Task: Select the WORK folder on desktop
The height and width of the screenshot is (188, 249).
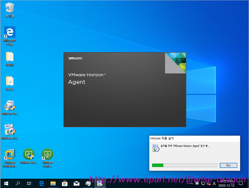Action: [10, 59]
